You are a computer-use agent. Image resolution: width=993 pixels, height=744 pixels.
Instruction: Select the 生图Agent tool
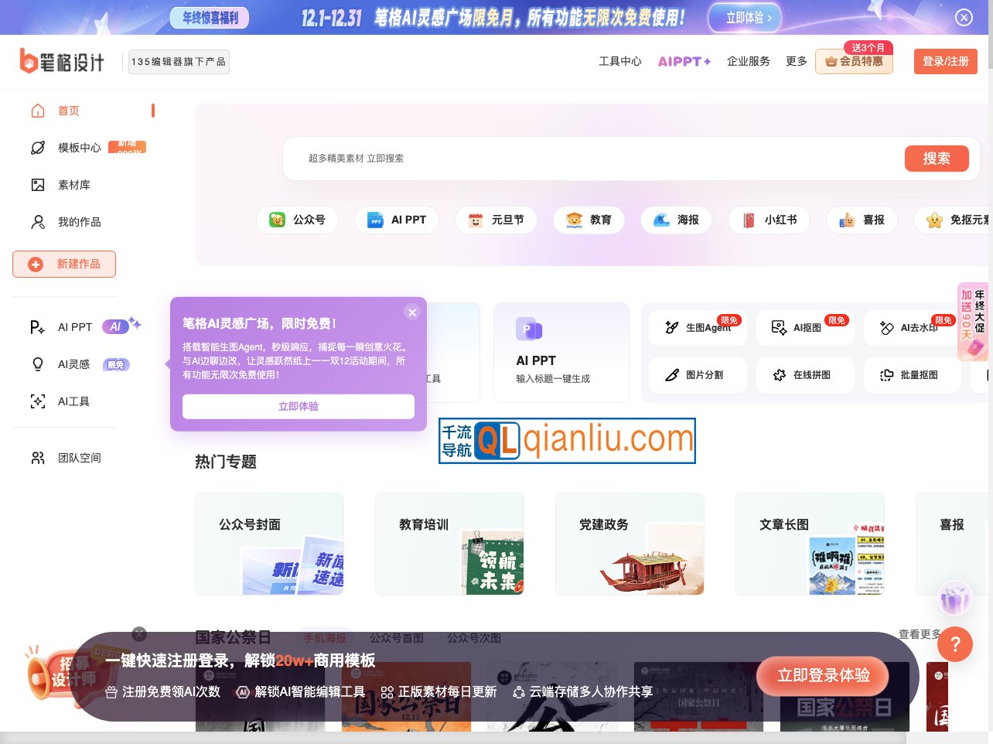point(698,328)
